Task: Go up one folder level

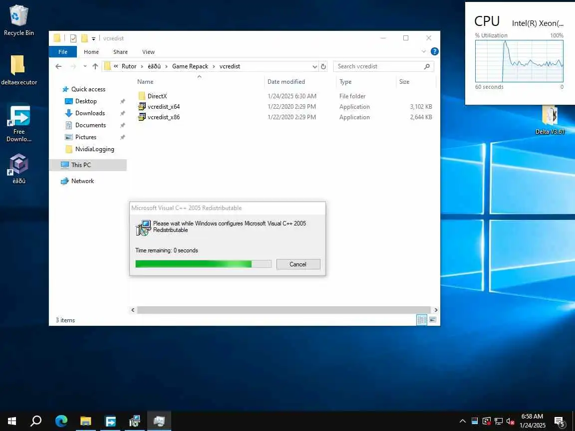Action: tap(95, 66)
